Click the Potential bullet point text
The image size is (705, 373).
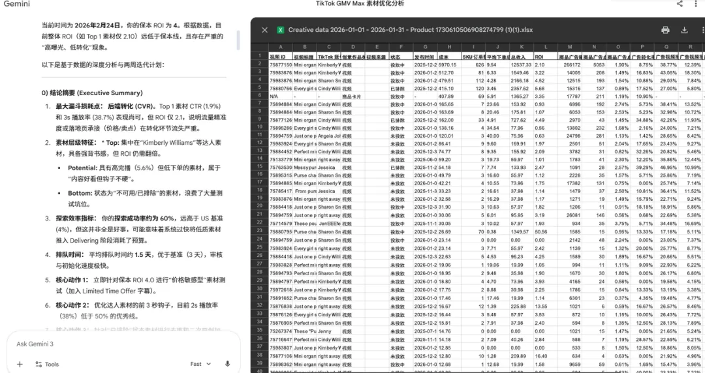144,173
